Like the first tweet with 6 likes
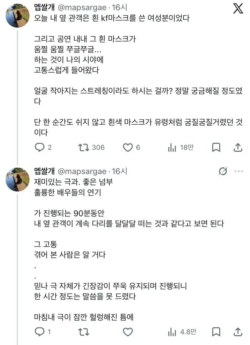This screenshot has height=345, width=250. point(132,147)
